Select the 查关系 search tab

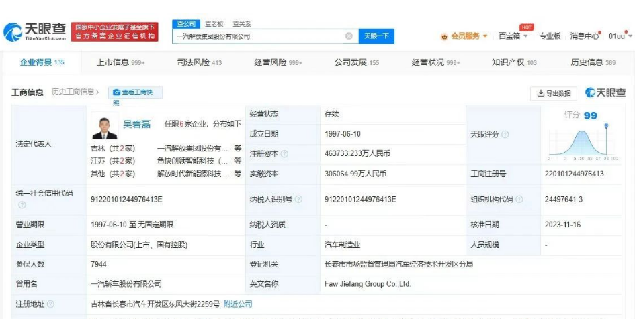pos(241,24)
